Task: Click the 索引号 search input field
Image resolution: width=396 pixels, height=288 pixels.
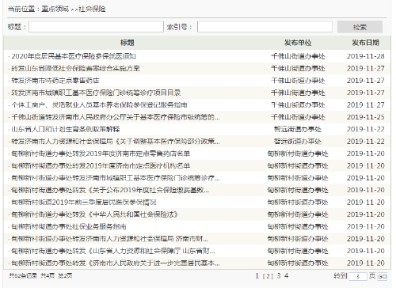Action: coord(265,27)
